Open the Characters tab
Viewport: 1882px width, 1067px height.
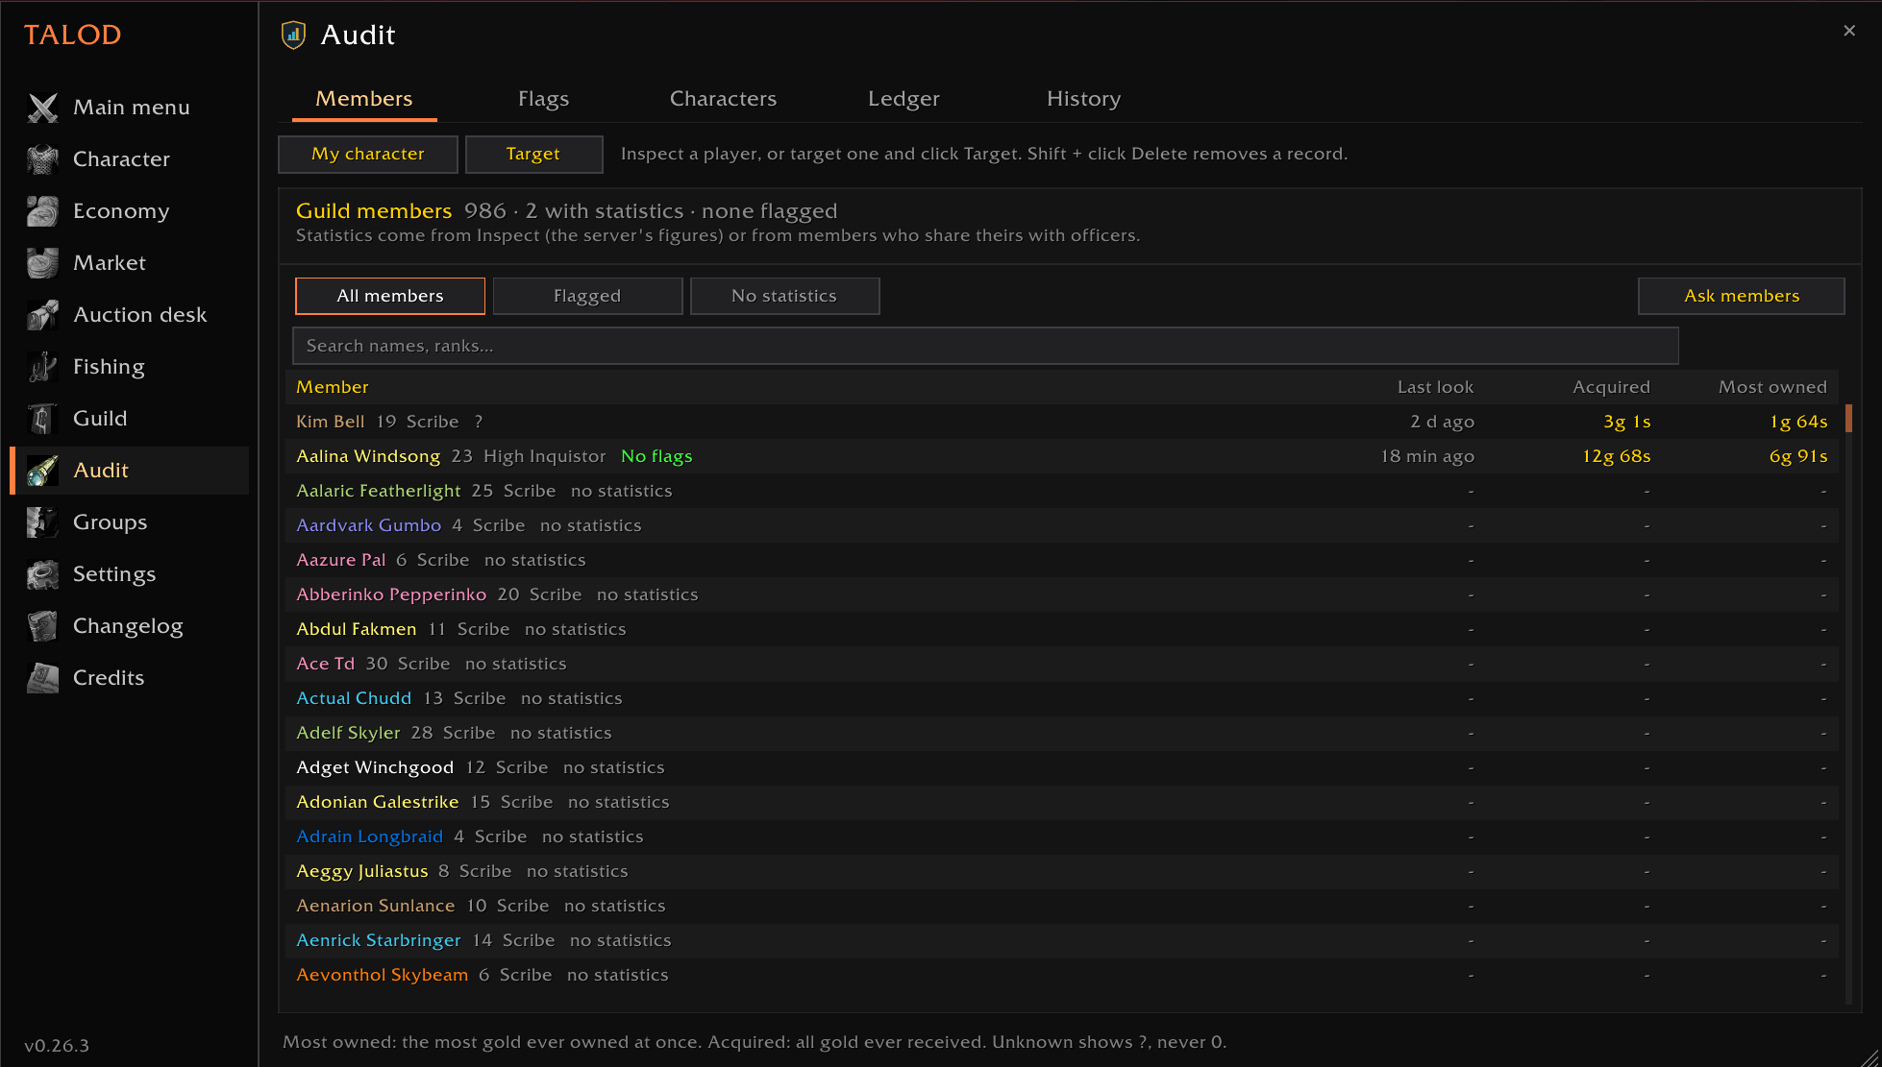pyautogui.click(x=723, y=99)
